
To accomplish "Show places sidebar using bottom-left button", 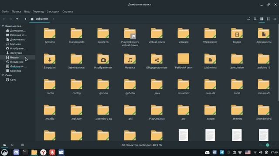I will [x=4, y=145].
